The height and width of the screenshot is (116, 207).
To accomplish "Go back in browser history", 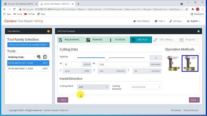I will coord(5,9).
